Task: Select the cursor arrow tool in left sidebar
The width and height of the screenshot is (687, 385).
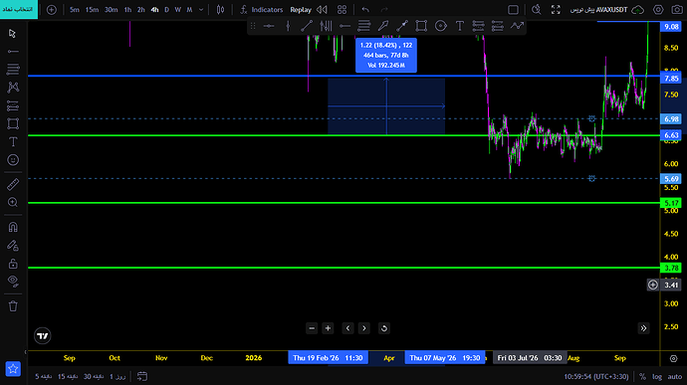Action: coord(13,34)
